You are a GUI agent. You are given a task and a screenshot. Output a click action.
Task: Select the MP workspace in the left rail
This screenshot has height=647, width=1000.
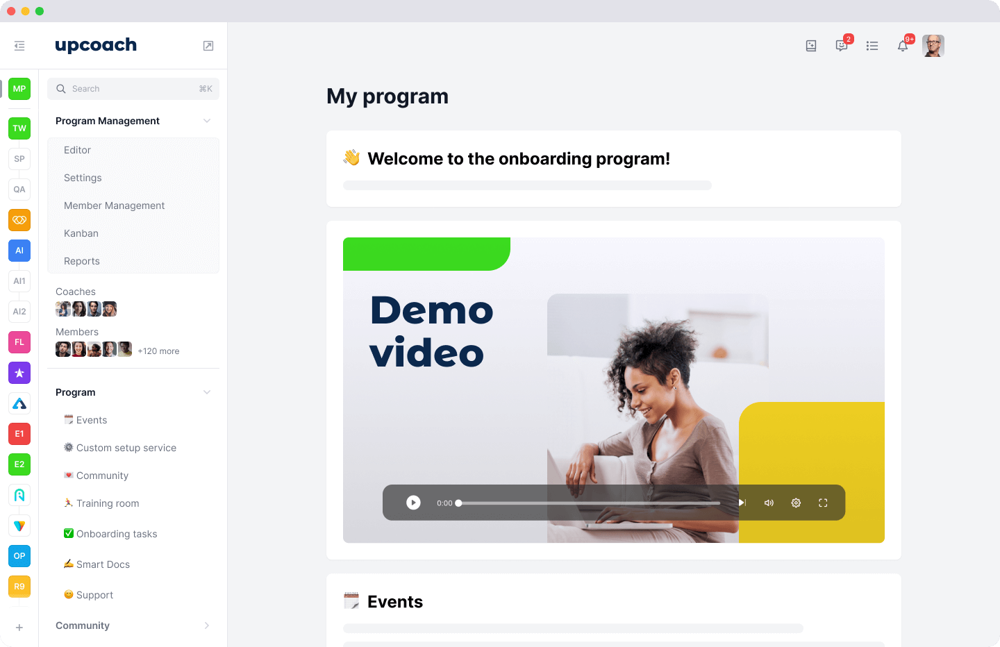pyautogui.click(x=19, y=89)
